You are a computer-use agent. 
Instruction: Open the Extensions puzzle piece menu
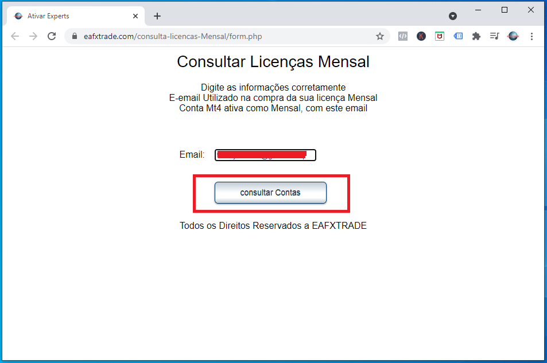click(476, 36)
